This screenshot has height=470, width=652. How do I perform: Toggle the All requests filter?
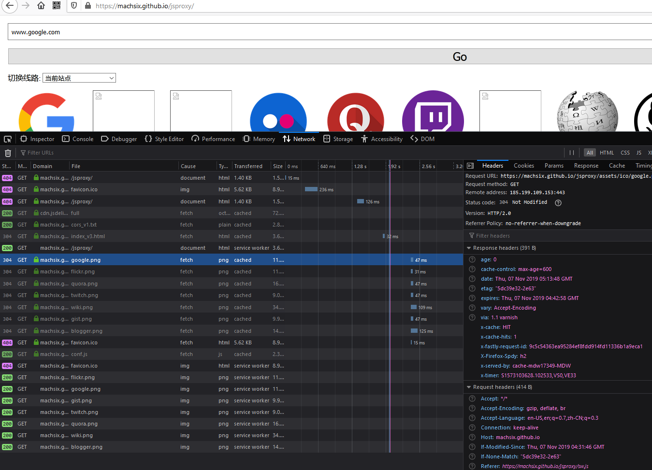pyautogui.click(x=590, y=152)
